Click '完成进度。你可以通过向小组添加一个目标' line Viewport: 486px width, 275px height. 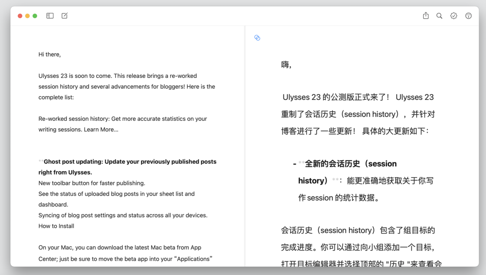click(358, 247)
